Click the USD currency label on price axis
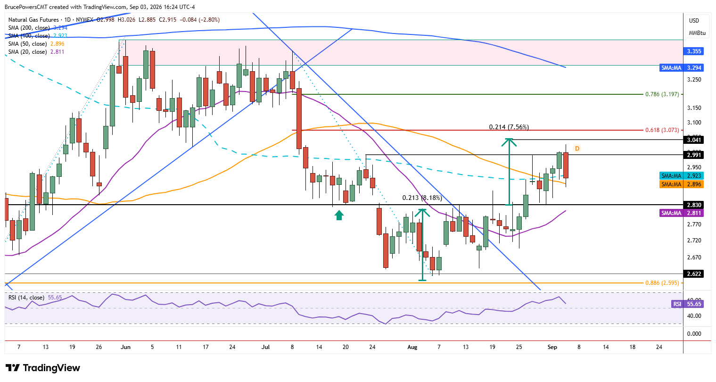The image size is (716, 382). click(x=694, y=21)
